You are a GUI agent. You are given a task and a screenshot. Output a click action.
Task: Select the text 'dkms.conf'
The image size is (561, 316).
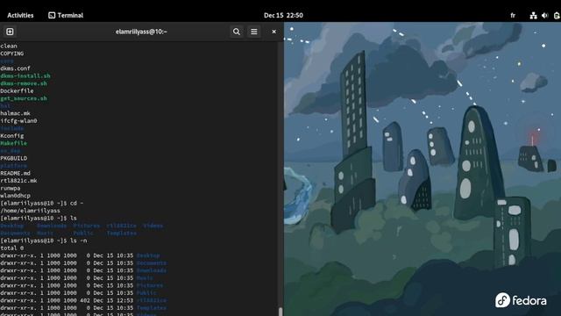15,68
